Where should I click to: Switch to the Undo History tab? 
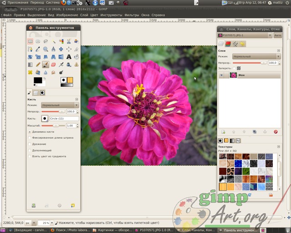(242, 44)
